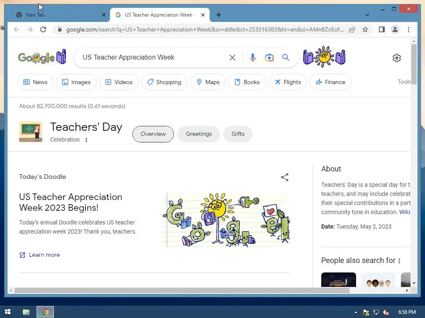Open the Windows Start menu
Screen dimensions: 425x318
tap(7, 312)
